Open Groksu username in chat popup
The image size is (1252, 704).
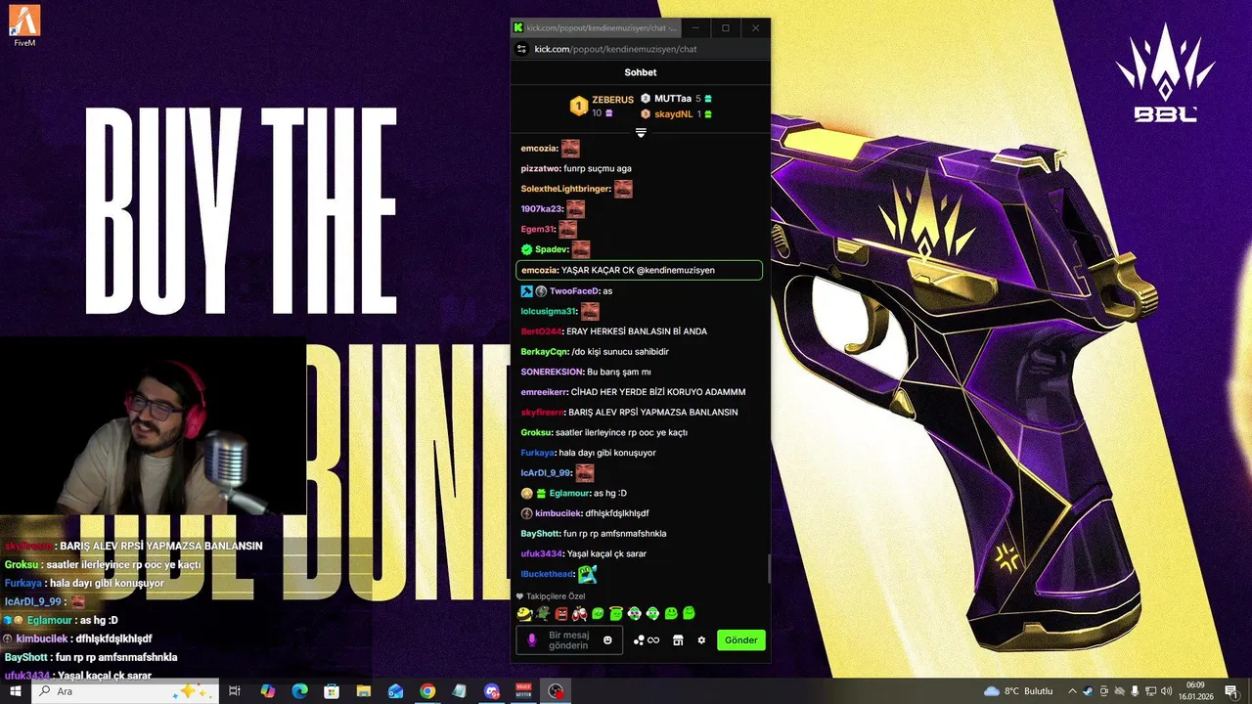[x=536, y=432]
